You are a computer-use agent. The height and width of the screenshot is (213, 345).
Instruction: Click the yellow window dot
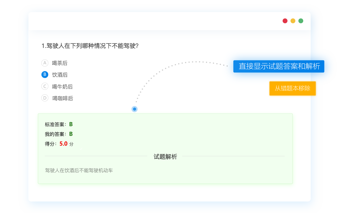click(x=293, y=21)
